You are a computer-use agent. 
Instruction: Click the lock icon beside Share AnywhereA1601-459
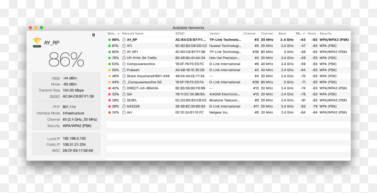point(124,76)
